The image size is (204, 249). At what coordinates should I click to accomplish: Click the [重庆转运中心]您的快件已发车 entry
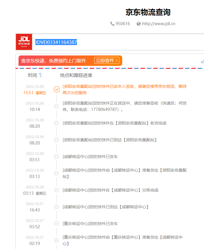coord(90,224)
